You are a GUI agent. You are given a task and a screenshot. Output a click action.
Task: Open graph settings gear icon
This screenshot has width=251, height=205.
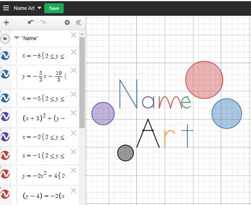67,23
